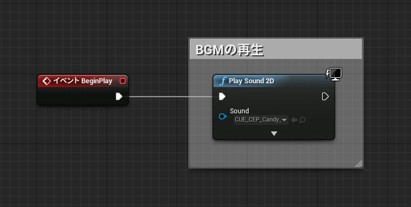The image size is (411, 207).
Task: Select the Play Sound 2D node title
Action: coord(251,81)
